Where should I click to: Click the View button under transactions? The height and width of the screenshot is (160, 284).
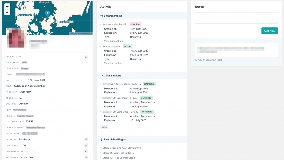tap(104, 127)
